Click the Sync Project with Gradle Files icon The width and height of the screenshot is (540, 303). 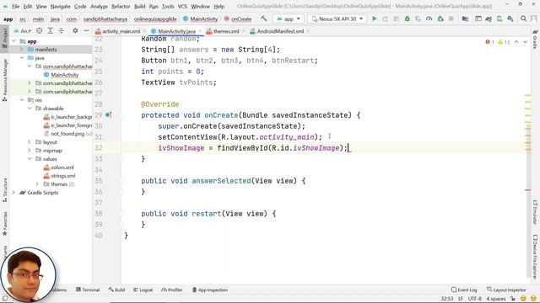tap(489, 19)
